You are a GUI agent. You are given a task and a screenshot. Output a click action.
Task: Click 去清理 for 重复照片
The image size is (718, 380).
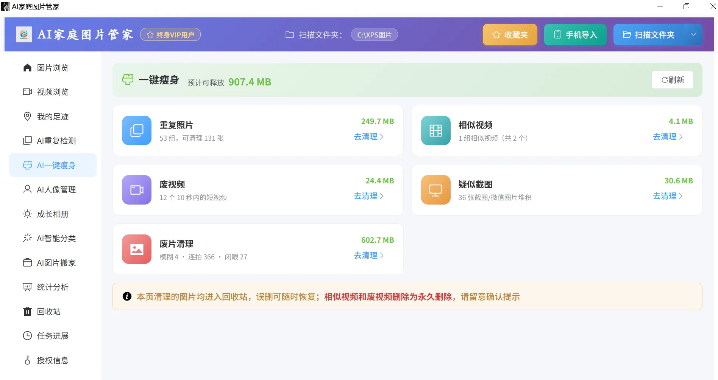tap(369, 137)
